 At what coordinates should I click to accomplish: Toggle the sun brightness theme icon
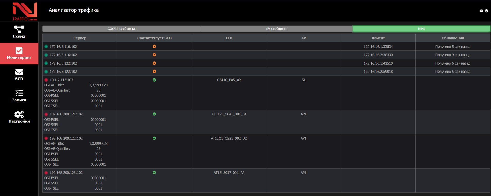[486, 11]
